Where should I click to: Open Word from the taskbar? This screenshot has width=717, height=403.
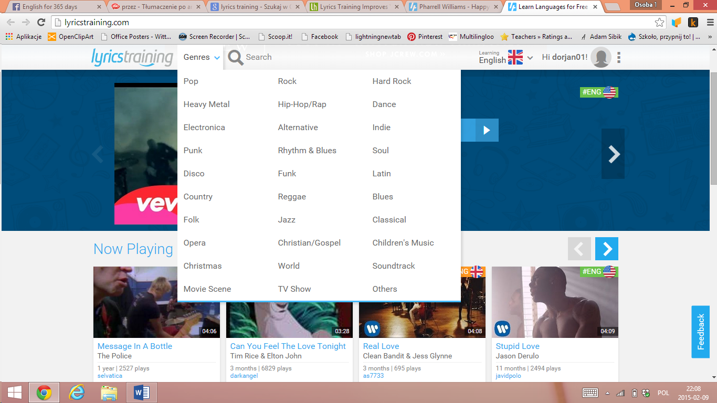[142, 393]
